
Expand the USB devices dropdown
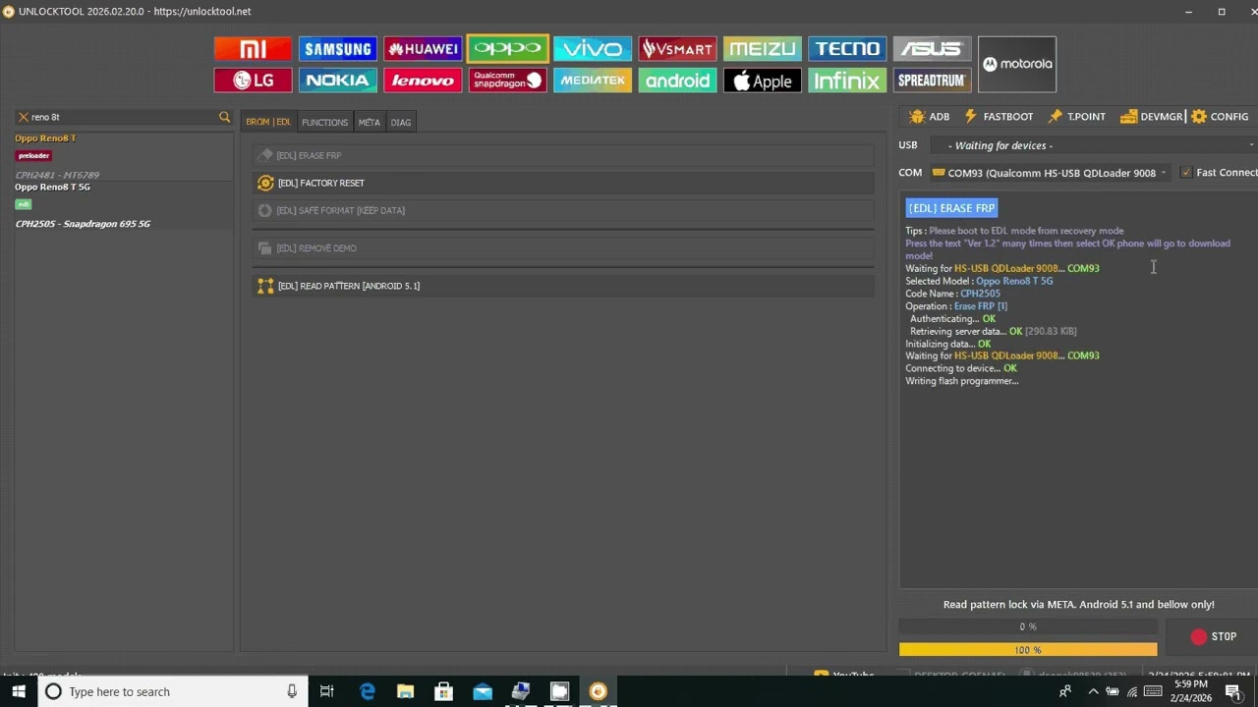tap(1251, 145)
